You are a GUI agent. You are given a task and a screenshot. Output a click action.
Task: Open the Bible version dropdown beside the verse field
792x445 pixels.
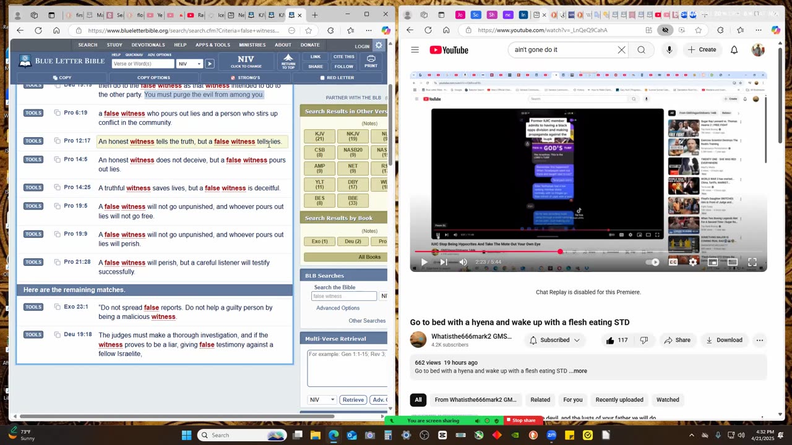tap(190, 64)
